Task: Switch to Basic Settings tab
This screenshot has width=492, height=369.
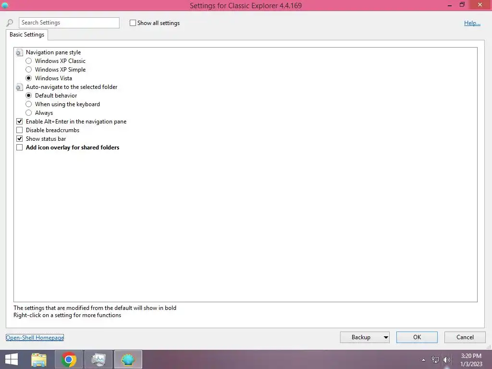Action: point(27,35)
